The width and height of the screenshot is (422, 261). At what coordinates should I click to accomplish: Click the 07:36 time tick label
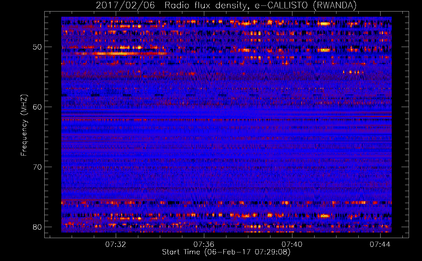pyautogui.click(x=204, y=244)
